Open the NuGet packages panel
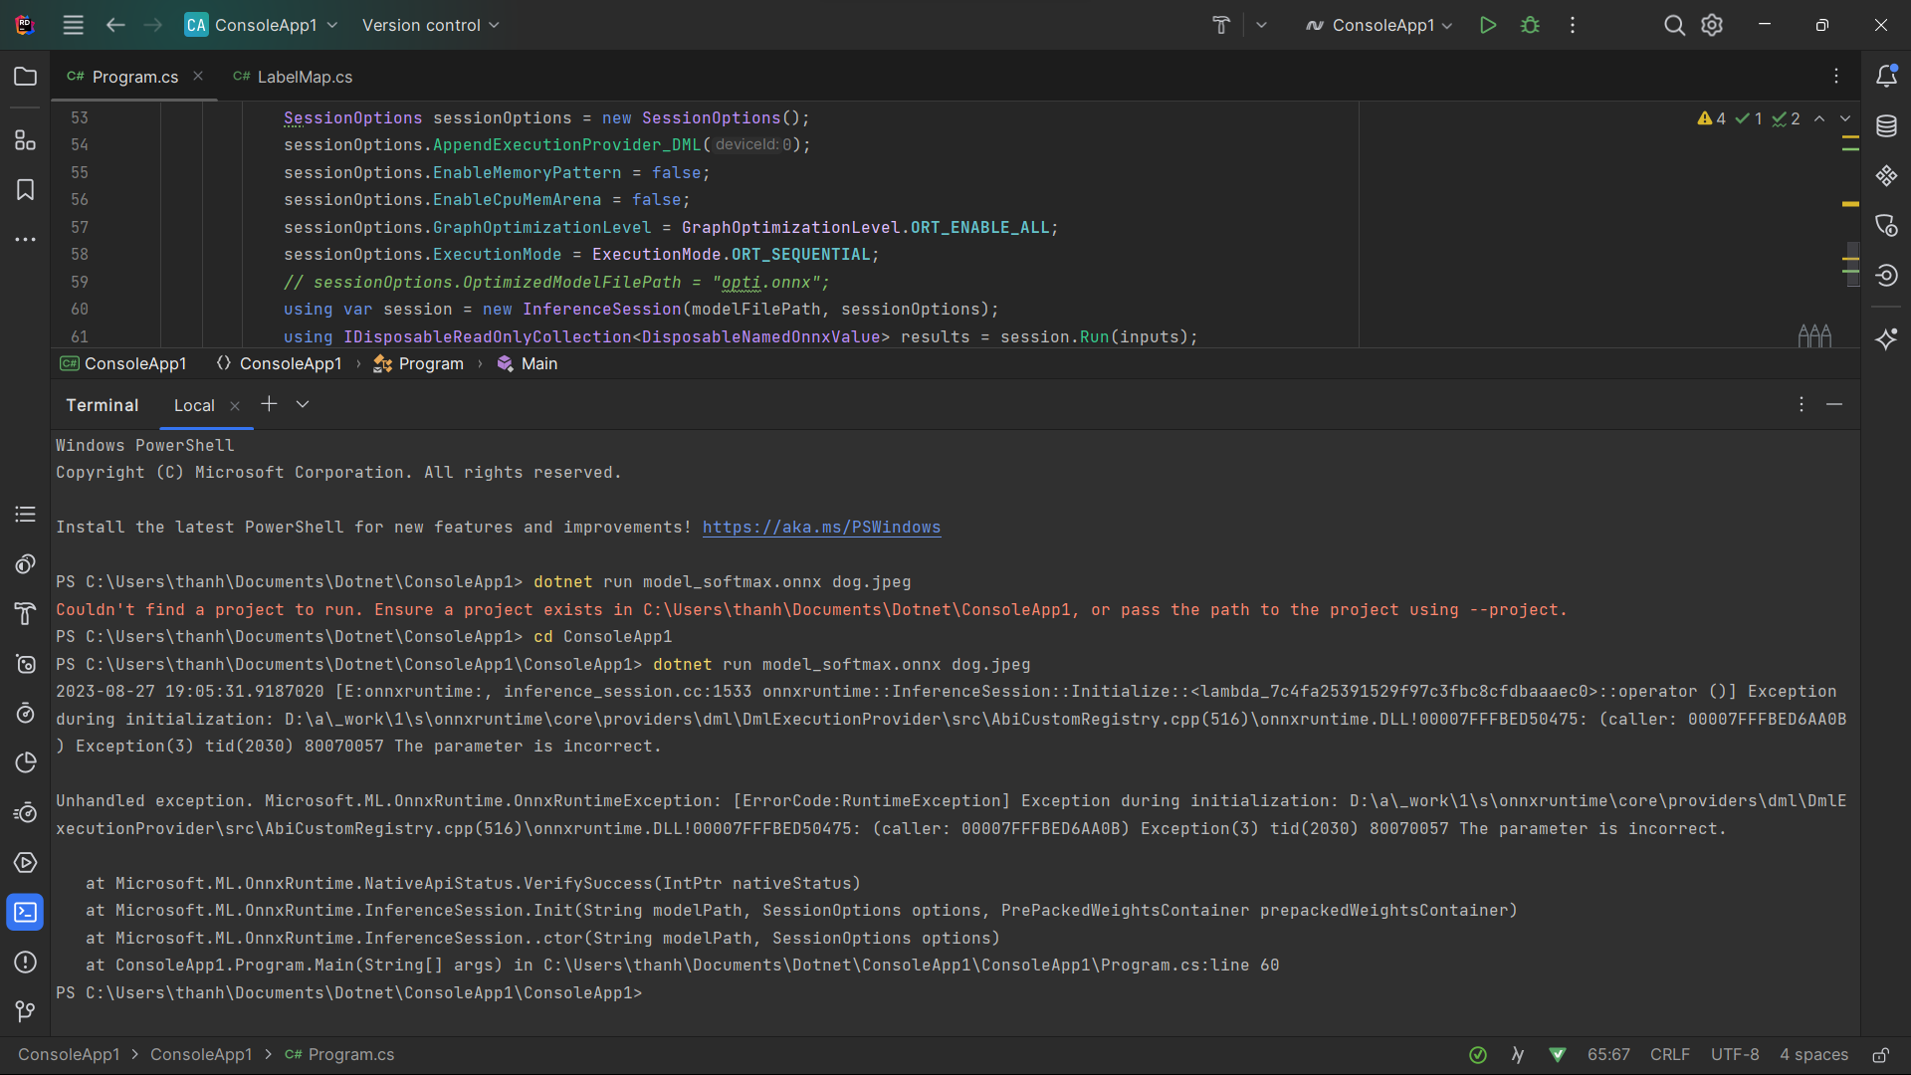The width and height of the screenshot is (1911, 1075). click(x=1888, y=176)
